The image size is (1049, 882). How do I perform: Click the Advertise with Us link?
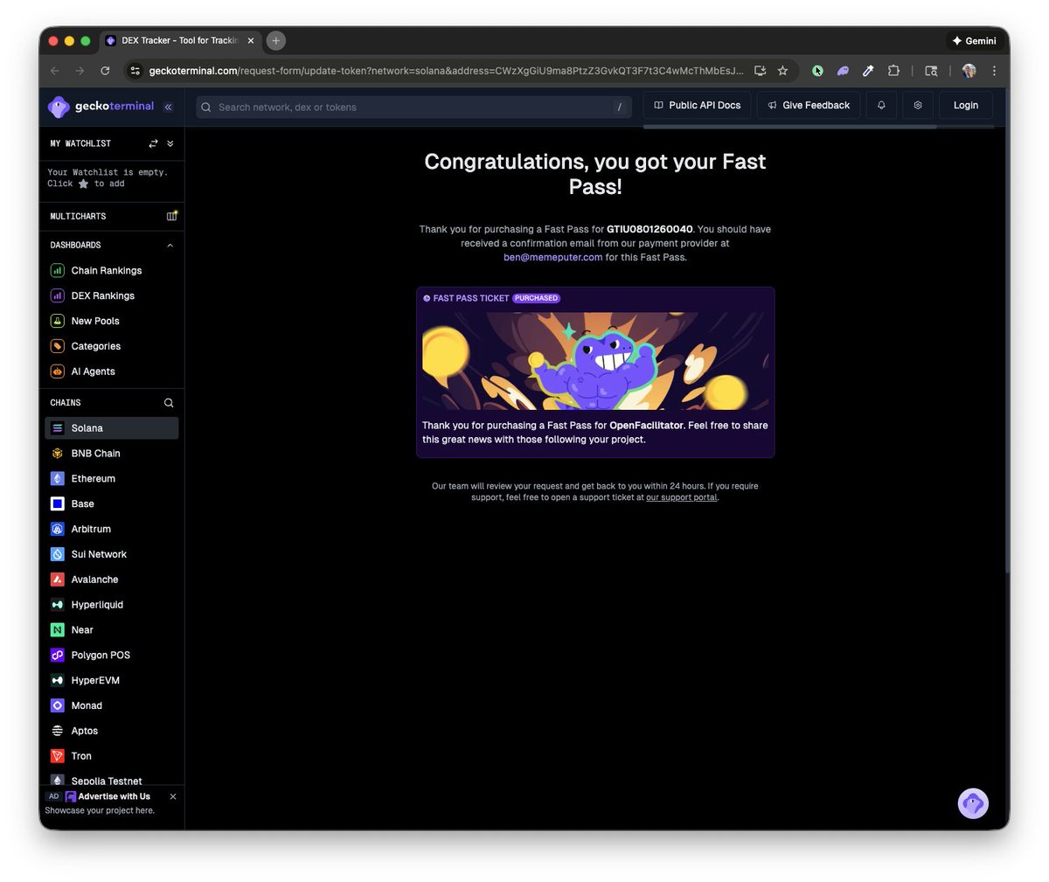point(114,797)
